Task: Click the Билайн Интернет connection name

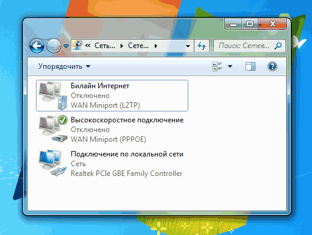Action: pos(100,86)
